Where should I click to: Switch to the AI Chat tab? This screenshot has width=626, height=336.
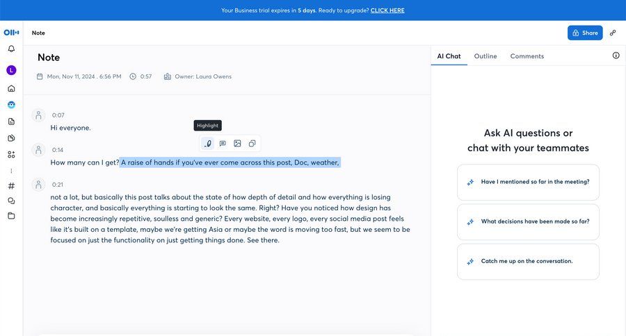click(449, 56)
